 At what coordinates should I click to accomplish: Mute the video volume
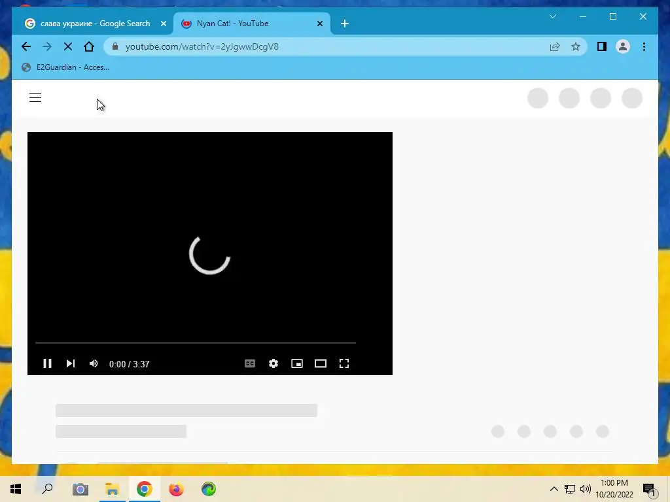point(94,363)
